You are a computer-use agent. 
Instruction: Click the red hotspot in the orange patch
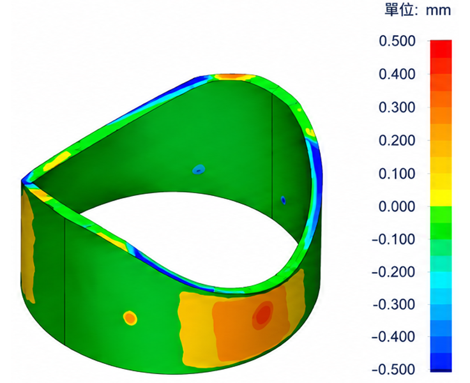(x=263, y=314)
